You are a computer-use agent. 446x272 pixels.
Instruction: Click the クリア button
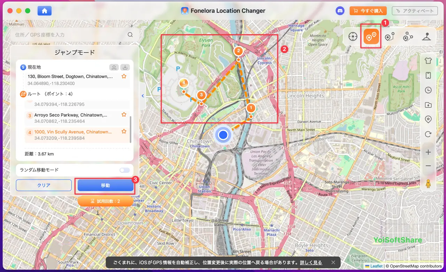coord(44,186)
